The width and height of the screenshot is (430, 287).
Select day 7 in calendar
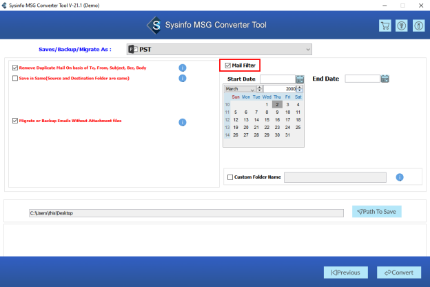click(x=256, y=112)
